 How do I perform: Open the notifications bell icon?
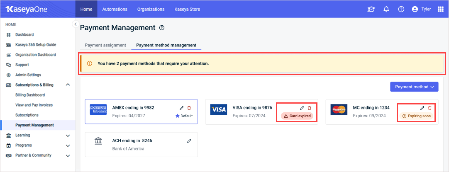point(386,9)
